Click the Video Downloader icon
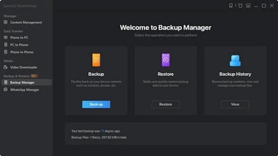The width and height of the screenshot is (278, 156). [x=6, y=67]
